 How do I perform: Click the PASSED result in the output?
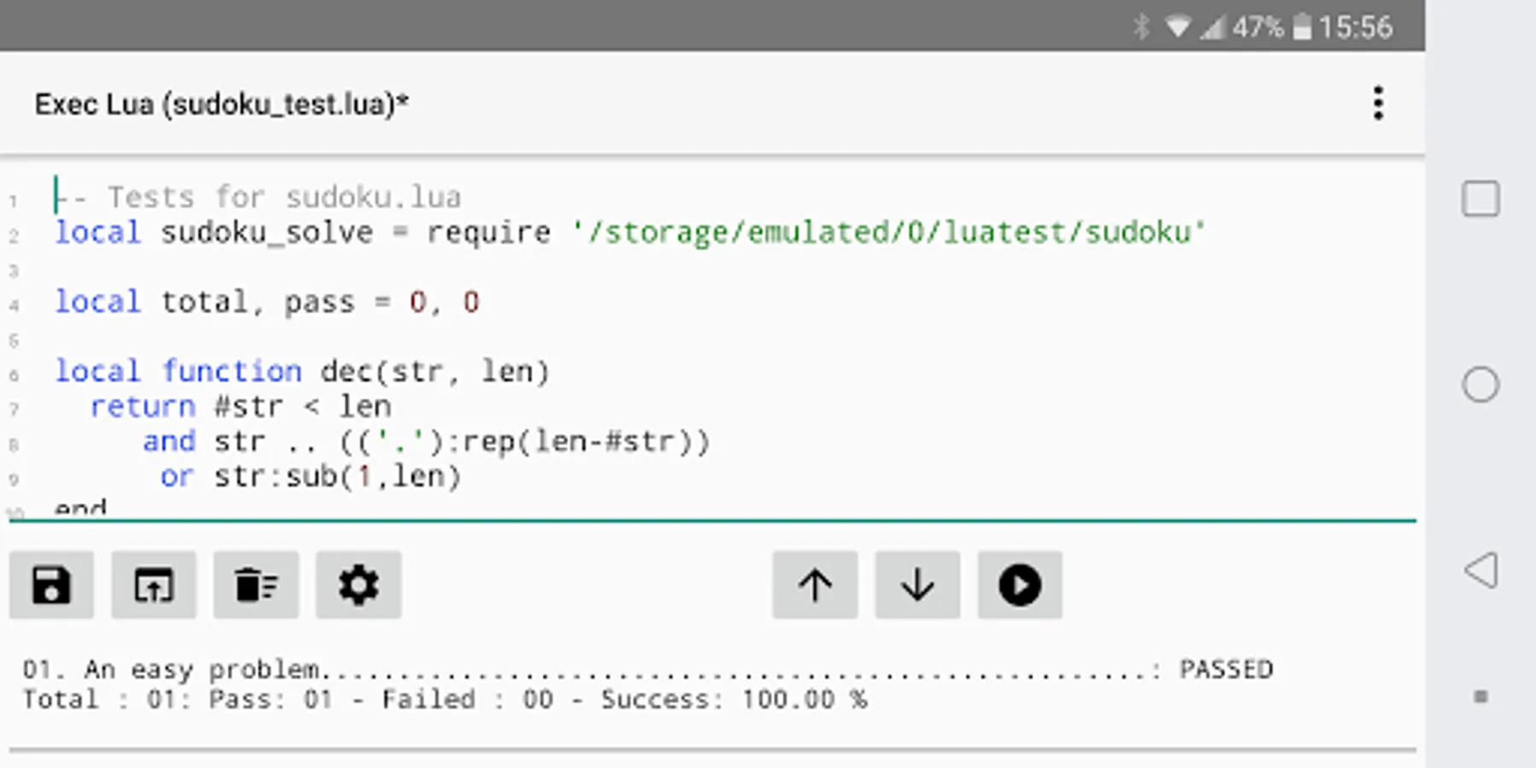tap(1225, 669)
